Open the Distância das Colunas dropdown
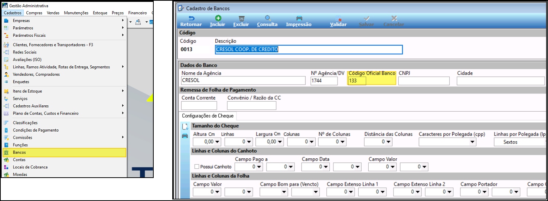 389,142
